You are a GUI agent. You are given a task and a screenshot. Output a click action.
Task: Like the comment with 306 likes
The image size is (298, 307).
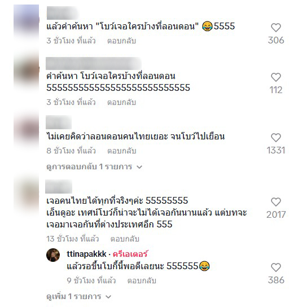point(276,28)
